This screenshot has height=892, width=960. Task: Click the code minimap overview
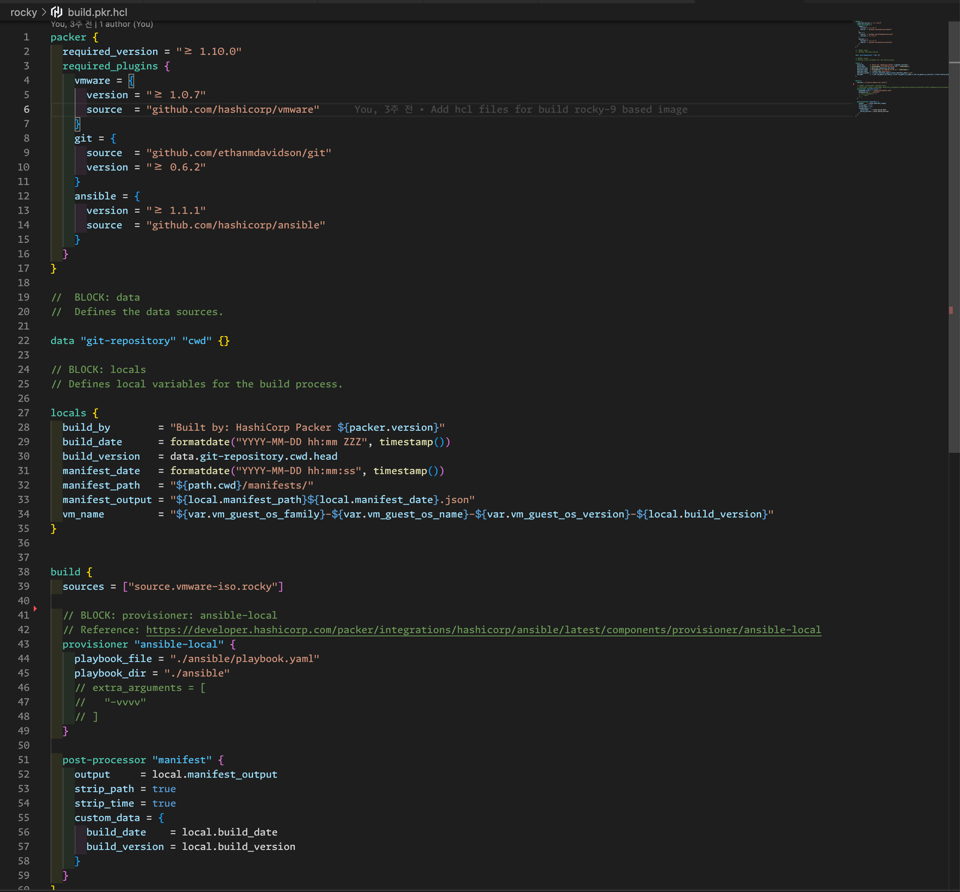pyautogui.click(x=900, y=68)
